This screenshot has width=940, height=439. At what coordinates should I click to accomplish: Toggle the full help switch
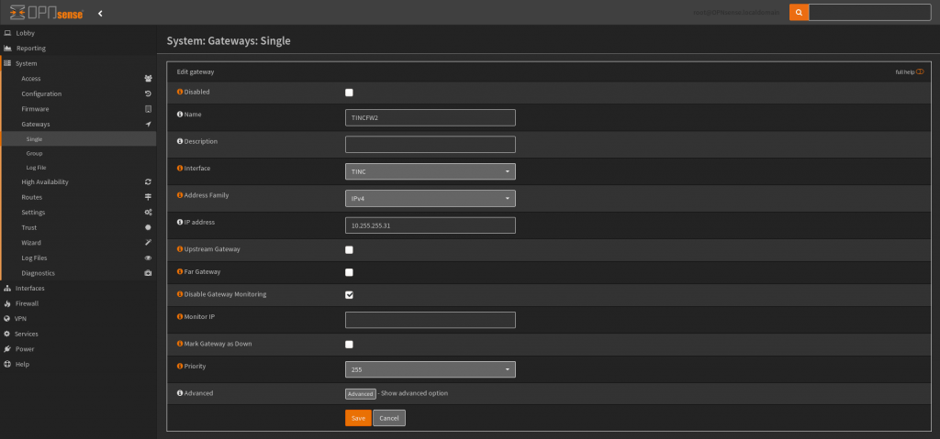[919, 71]
